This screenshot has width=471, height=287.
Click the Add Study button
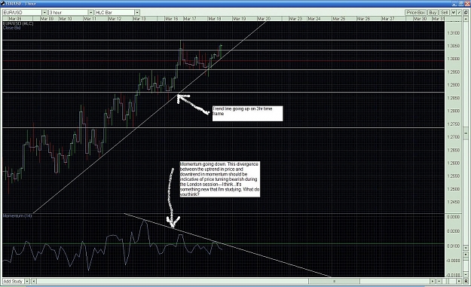click(x=13, y=281)
